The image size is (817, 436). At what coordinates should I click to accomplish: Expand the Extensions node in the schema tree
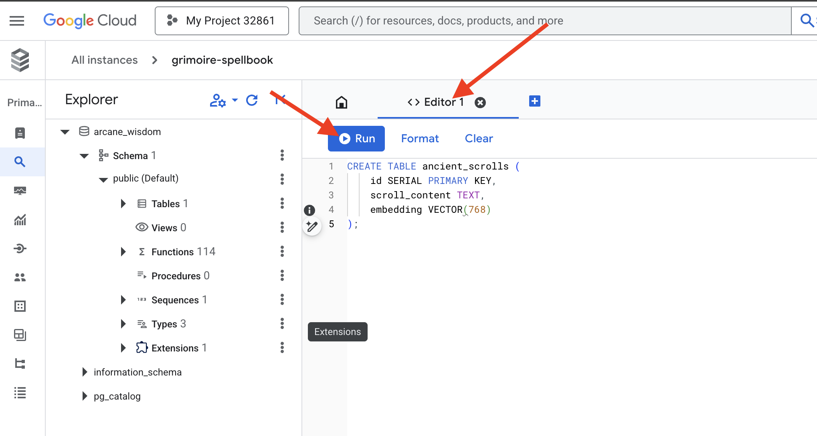coord(123,348)
